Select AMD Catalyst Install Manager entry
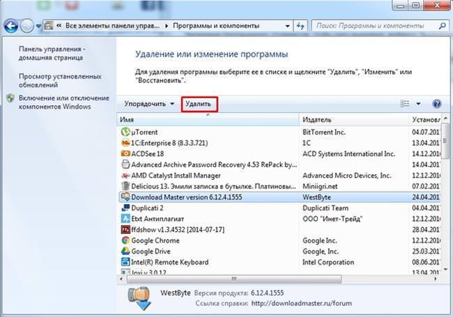 pyautogui.click(x=176, y=176)
